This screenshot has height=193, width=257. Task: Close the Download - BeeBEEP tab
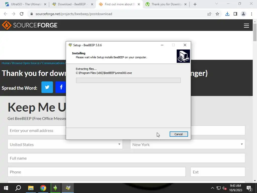point(92,5)
